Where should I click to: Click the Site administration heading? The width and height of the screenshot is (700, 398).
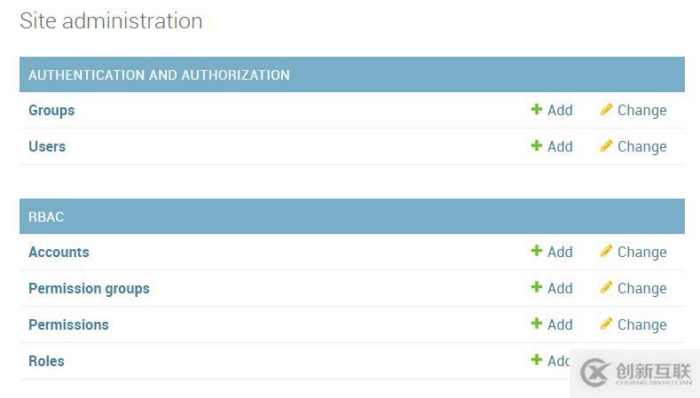coord(111,20)
